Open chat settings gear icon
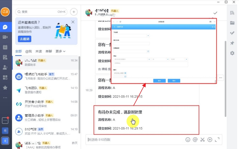The height and width of the screenshot is (149, 239). (x=232, y=53)
